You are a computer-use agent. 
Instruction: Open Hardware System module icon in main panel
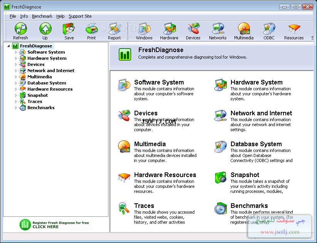tap(221, 85)
